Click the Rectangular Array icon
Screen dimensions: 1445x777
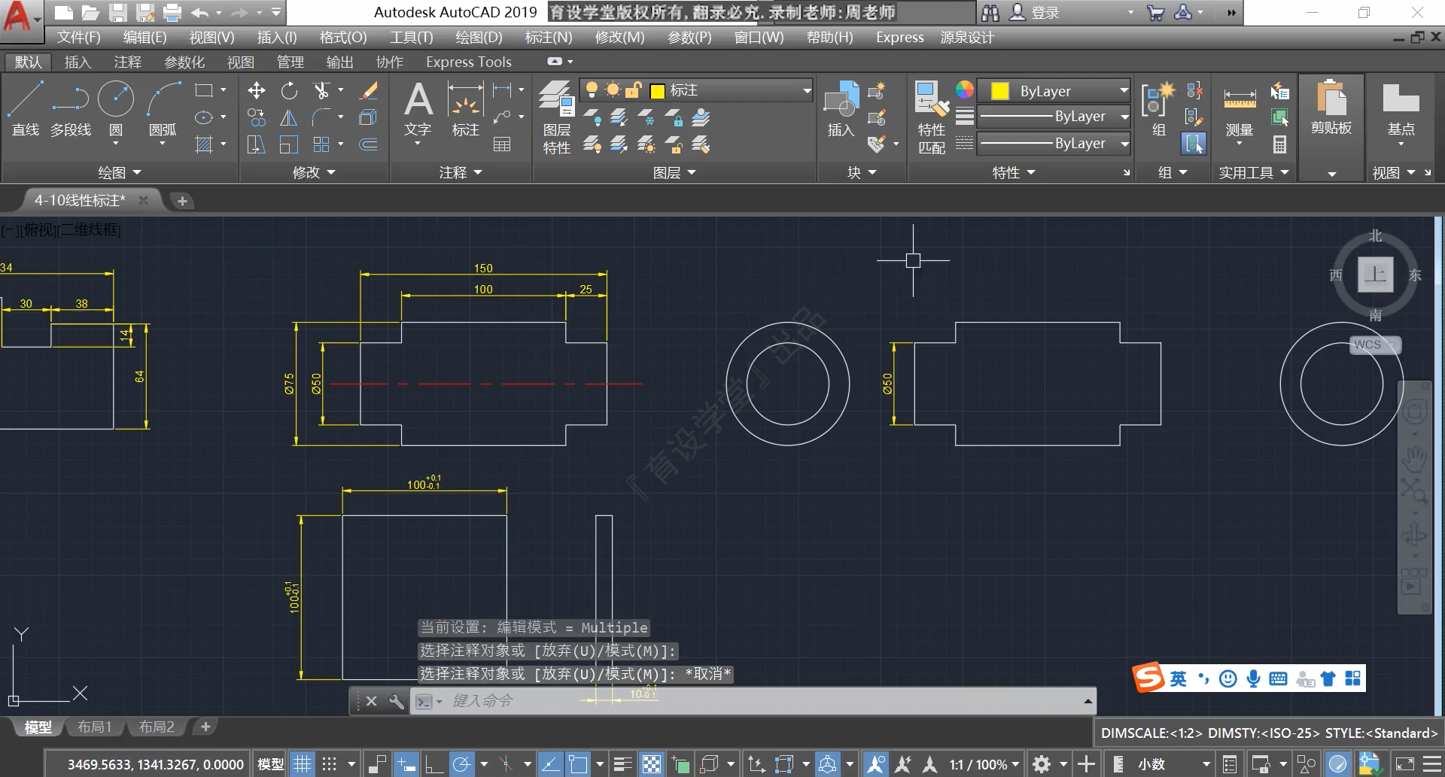[321, 144]
